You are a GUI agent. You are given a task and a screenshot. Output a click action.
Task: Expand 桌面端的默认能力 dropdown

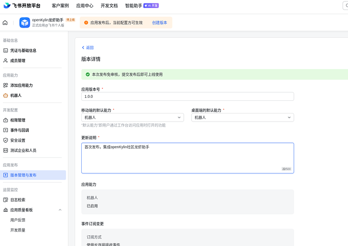242,117
